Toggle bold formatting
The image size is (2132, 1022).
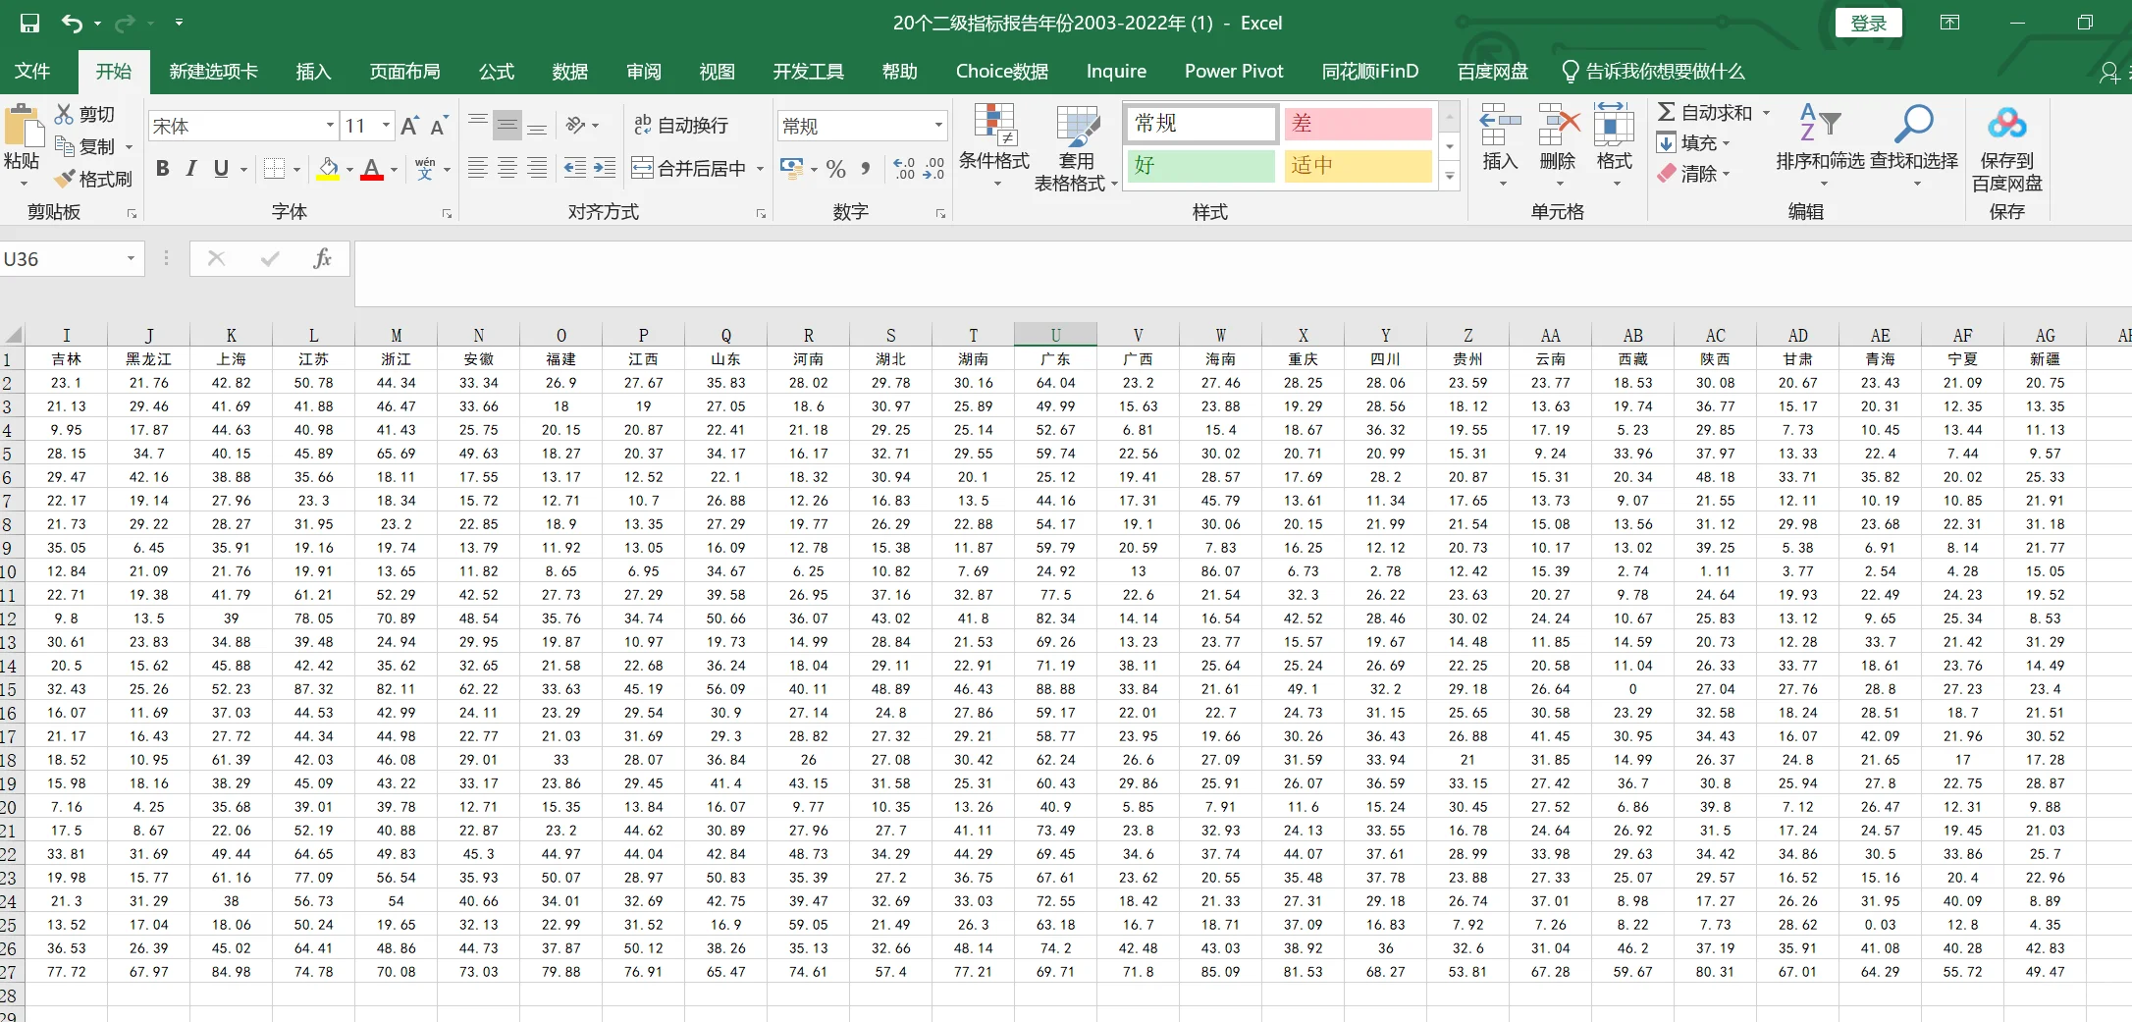click(162, 169)
